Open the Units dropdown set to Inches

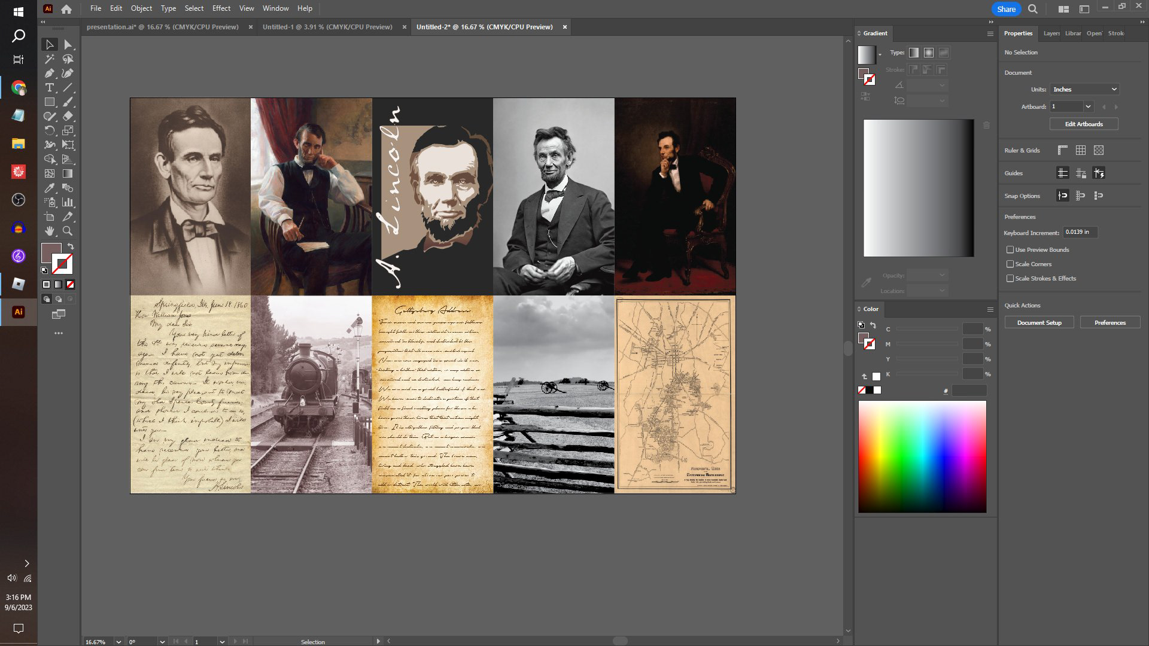point(1084,89)
